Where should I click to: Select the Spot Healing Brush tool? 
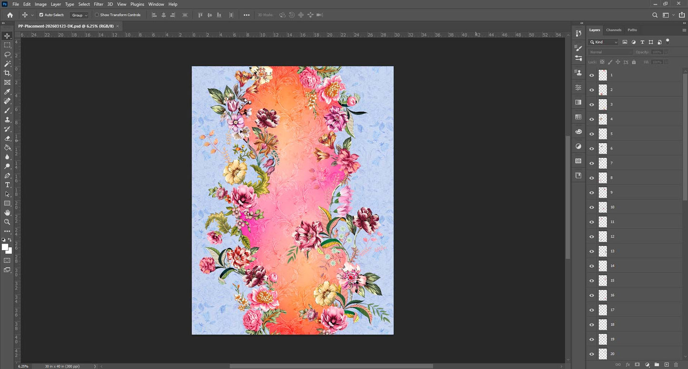click(7, 101)
